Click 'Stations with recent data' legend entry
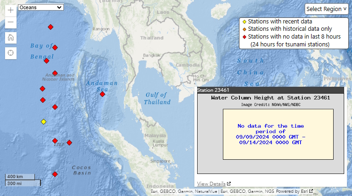 pyautogui.click(x=278, y=22)
